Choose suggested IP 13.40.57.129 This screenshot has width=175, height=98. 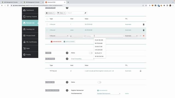point(98,47)
